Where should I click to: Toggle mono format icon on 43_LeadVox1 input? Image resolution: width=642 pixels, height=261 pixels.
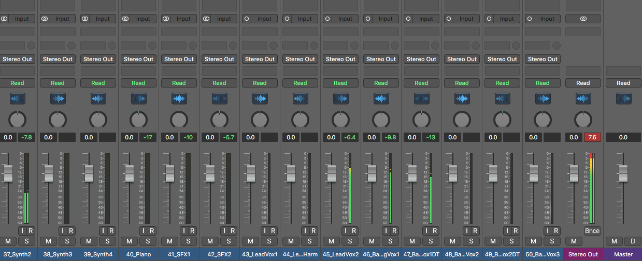[247, 19]
